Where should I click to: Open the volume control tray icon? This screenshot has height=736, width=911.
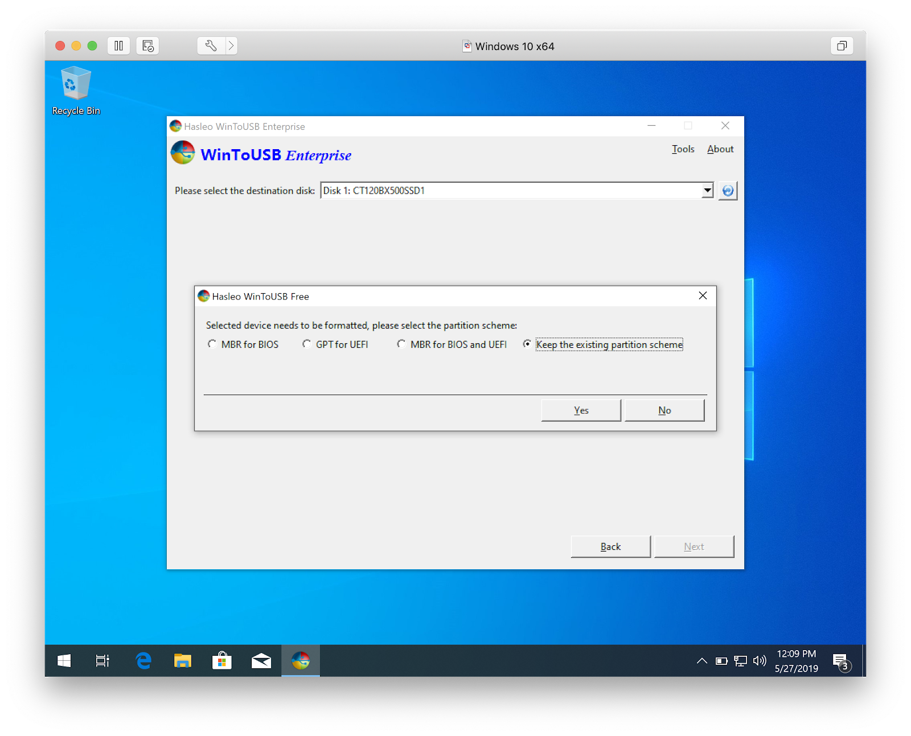[x=760, y=661]
